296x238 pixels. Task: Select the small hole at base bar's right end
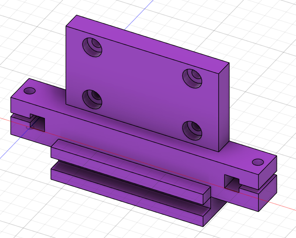coord(258,162)
